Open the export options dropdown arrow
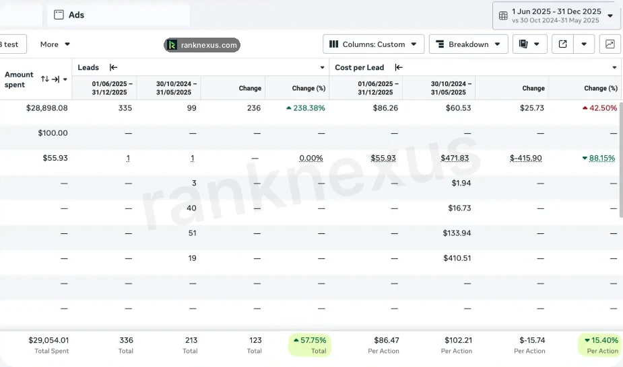Screen dimensions: 623x367 [584, 44]
